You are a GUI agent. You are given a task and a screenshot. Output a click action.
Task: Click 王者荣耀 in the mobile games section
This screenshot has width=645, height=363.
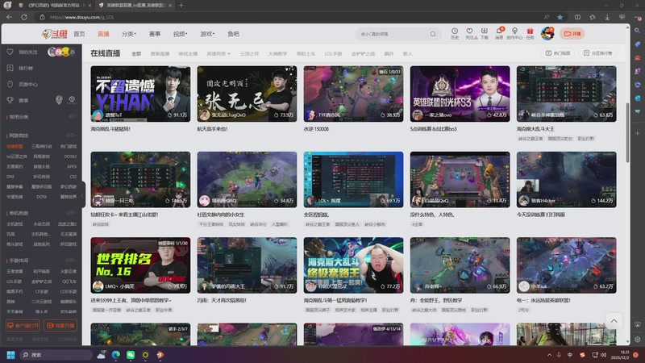coord(15,272)
